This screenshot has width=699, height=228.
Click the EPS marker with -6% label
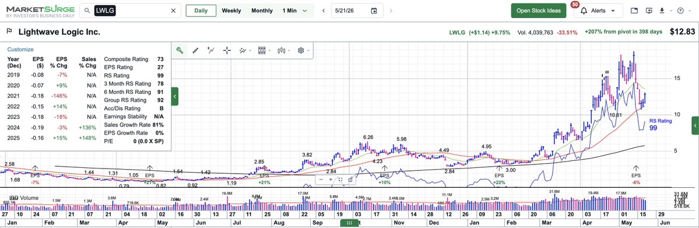pyautogui.click(x=636, y=174)
